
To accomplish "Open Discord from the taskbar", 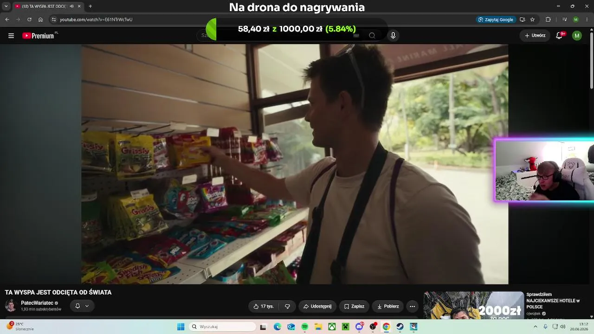I will point(359,327).
